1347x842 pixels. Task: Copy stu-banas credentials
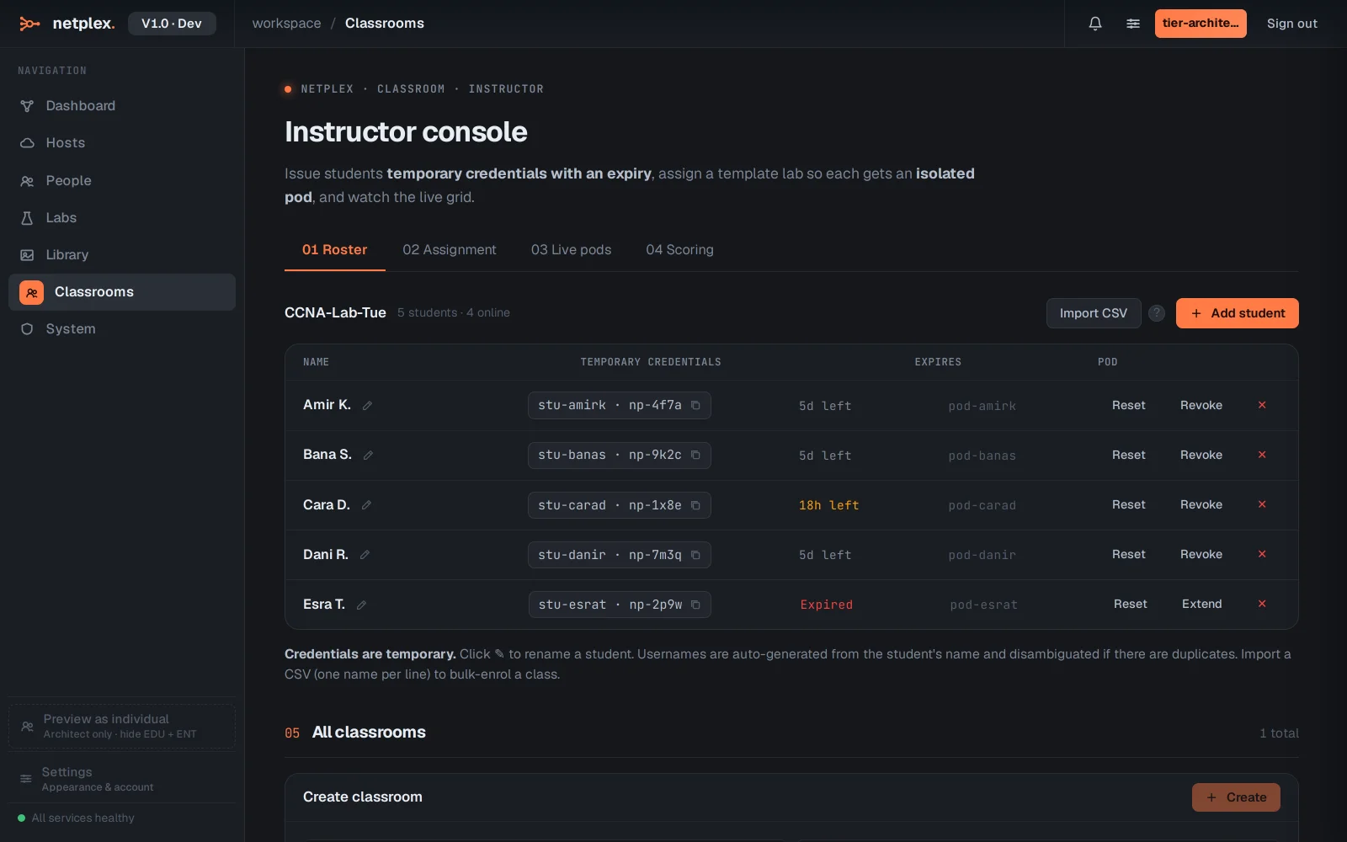click(695, 456)
